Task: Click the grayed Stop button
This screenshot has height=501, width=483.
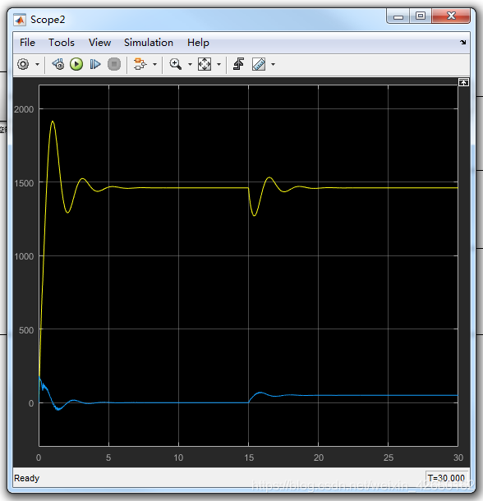Action: click(114, 64)
